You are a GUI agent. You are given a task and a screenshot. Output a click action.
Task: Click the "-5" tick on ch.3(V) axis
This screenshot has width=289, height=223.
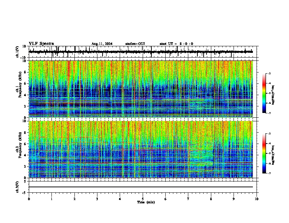(x=24, y=193)
